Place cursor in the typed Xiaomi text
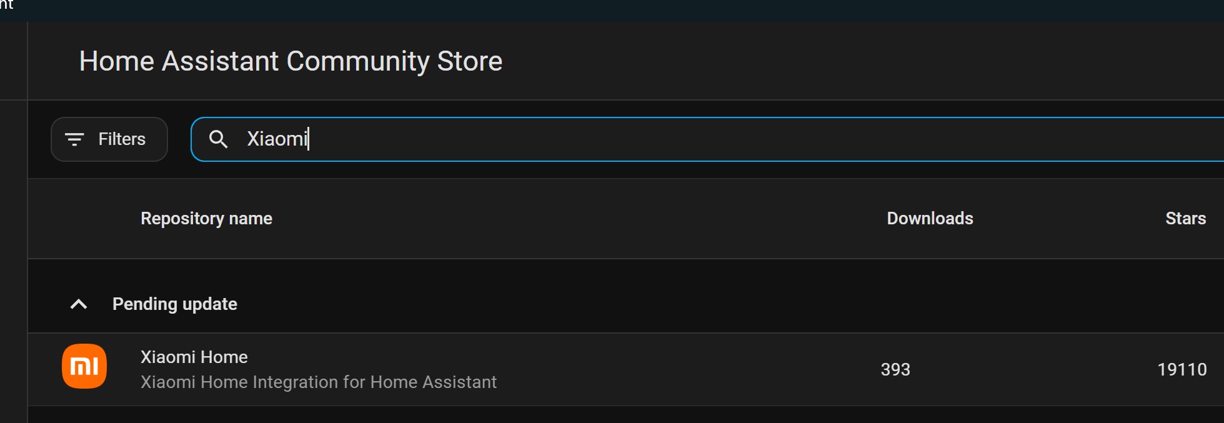The height and width of the screenshot is (423, 1224). pos(276,139)
